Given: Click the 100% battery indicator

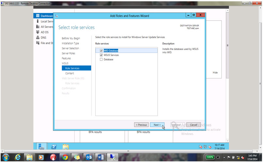Looking at the screenshot, I should point(210,157).
